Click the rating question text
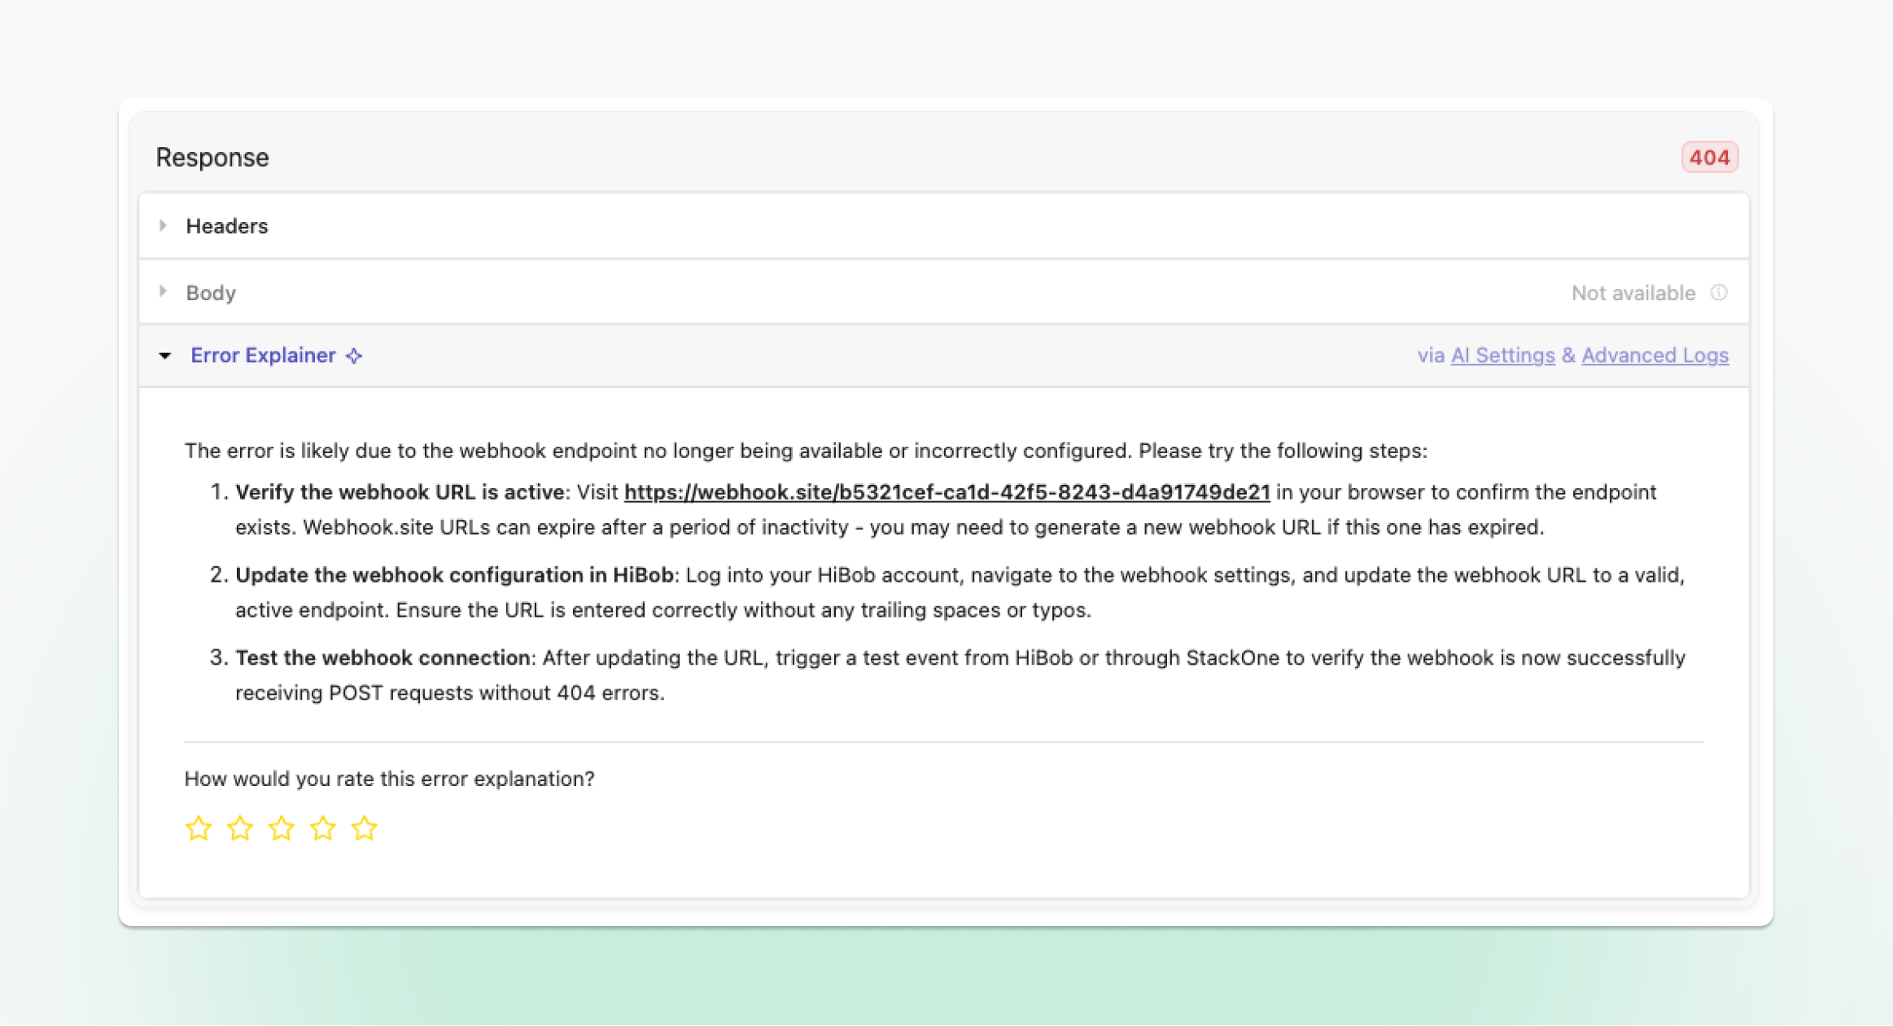 (x=389, y=779)
